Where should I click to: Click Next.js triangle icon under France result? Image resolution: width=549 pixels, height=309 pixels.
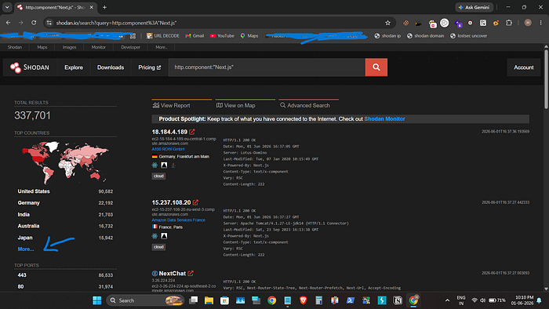164,236
